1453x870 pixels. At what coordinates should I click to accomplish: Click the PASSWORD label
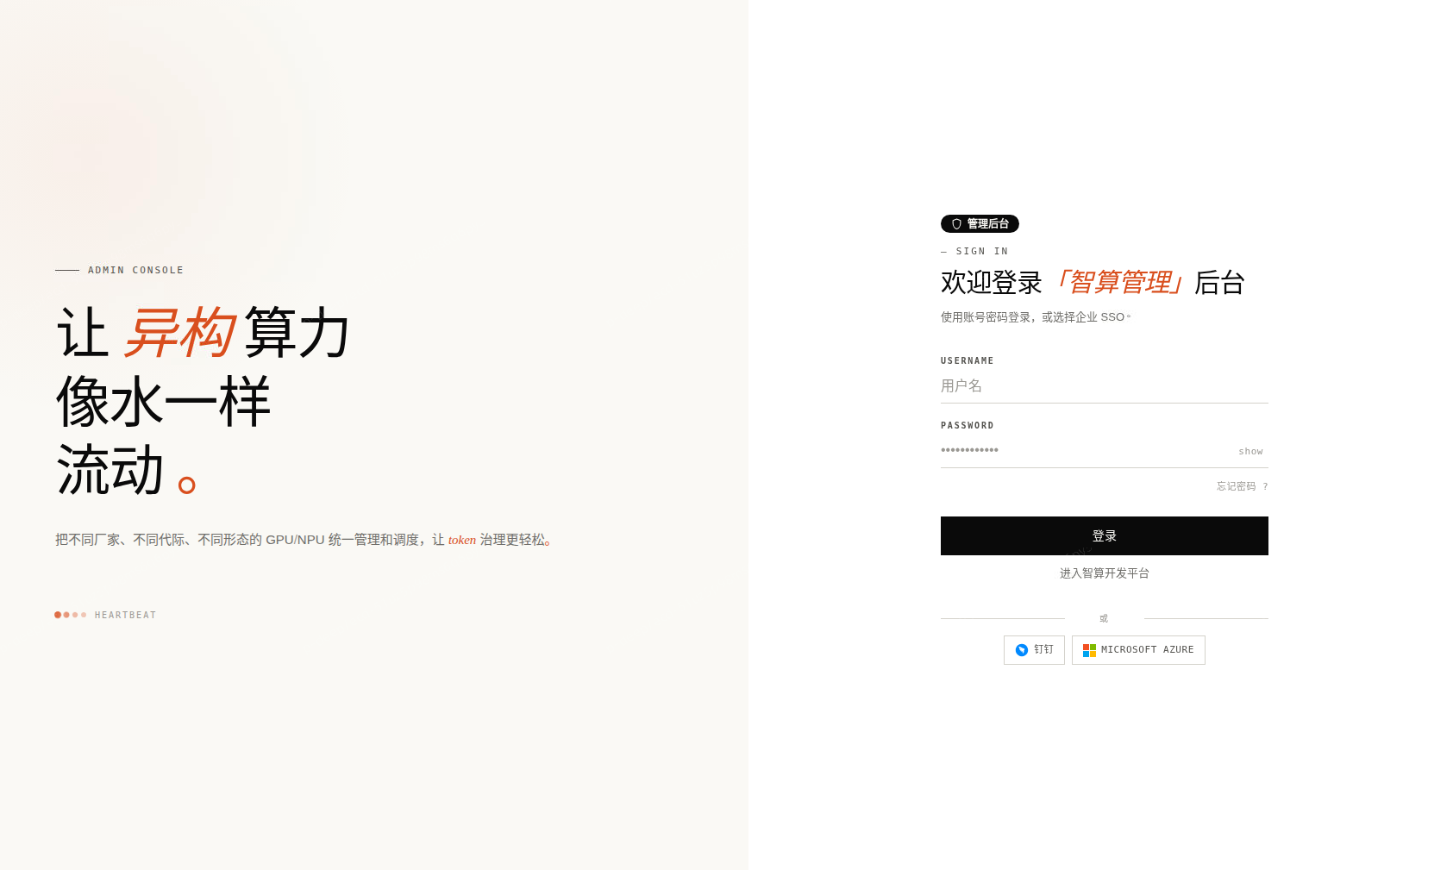968,425
